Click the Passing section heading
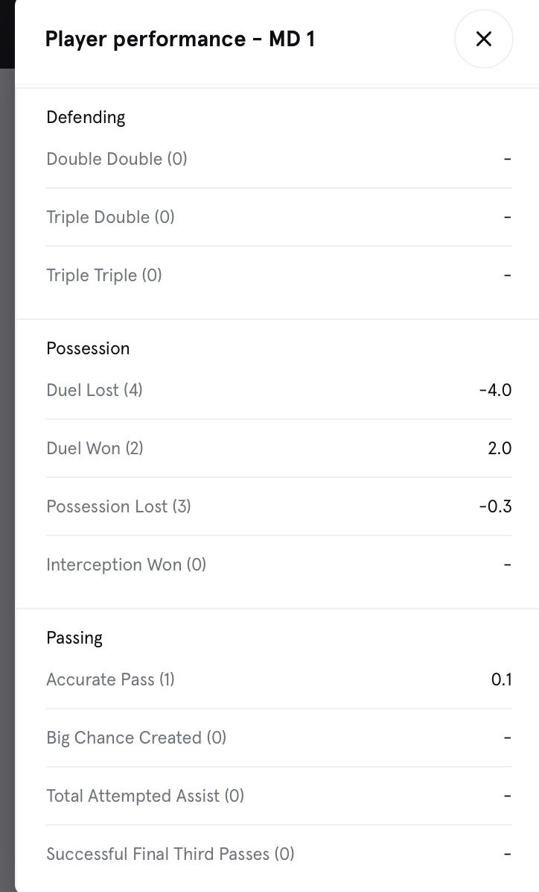The width and height of the screenshot is (539, 892). 74,638
